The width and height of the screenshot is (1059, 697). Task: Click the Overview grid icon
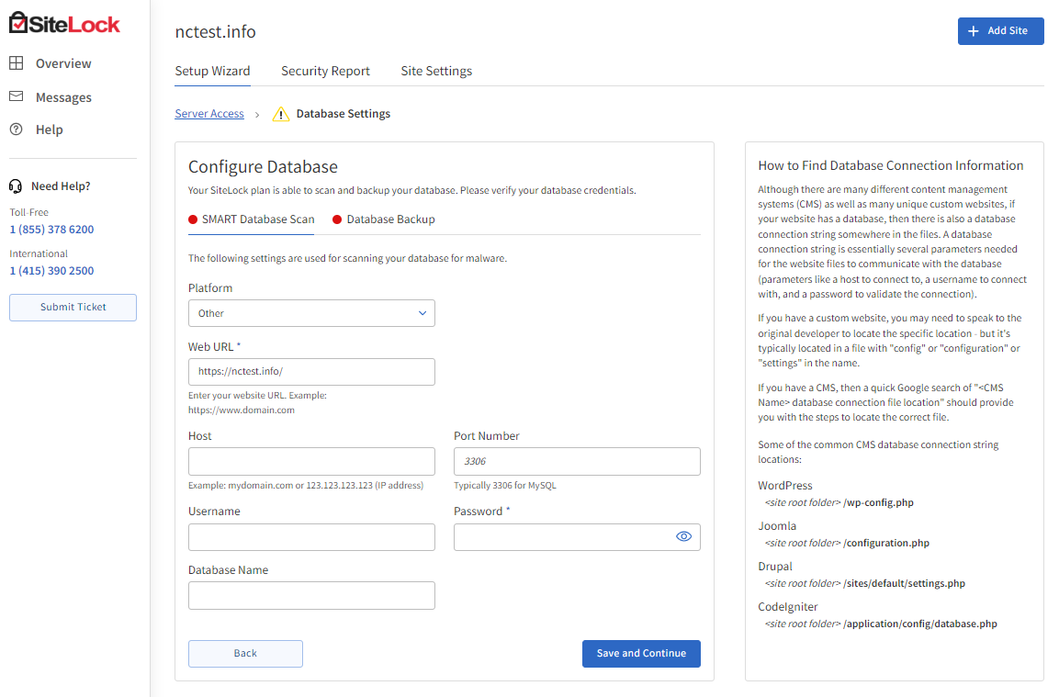17,62
